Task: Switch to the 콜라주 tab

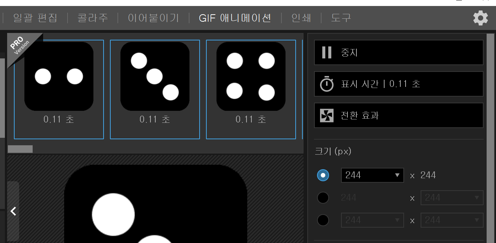Action: [x=93, y=18]
